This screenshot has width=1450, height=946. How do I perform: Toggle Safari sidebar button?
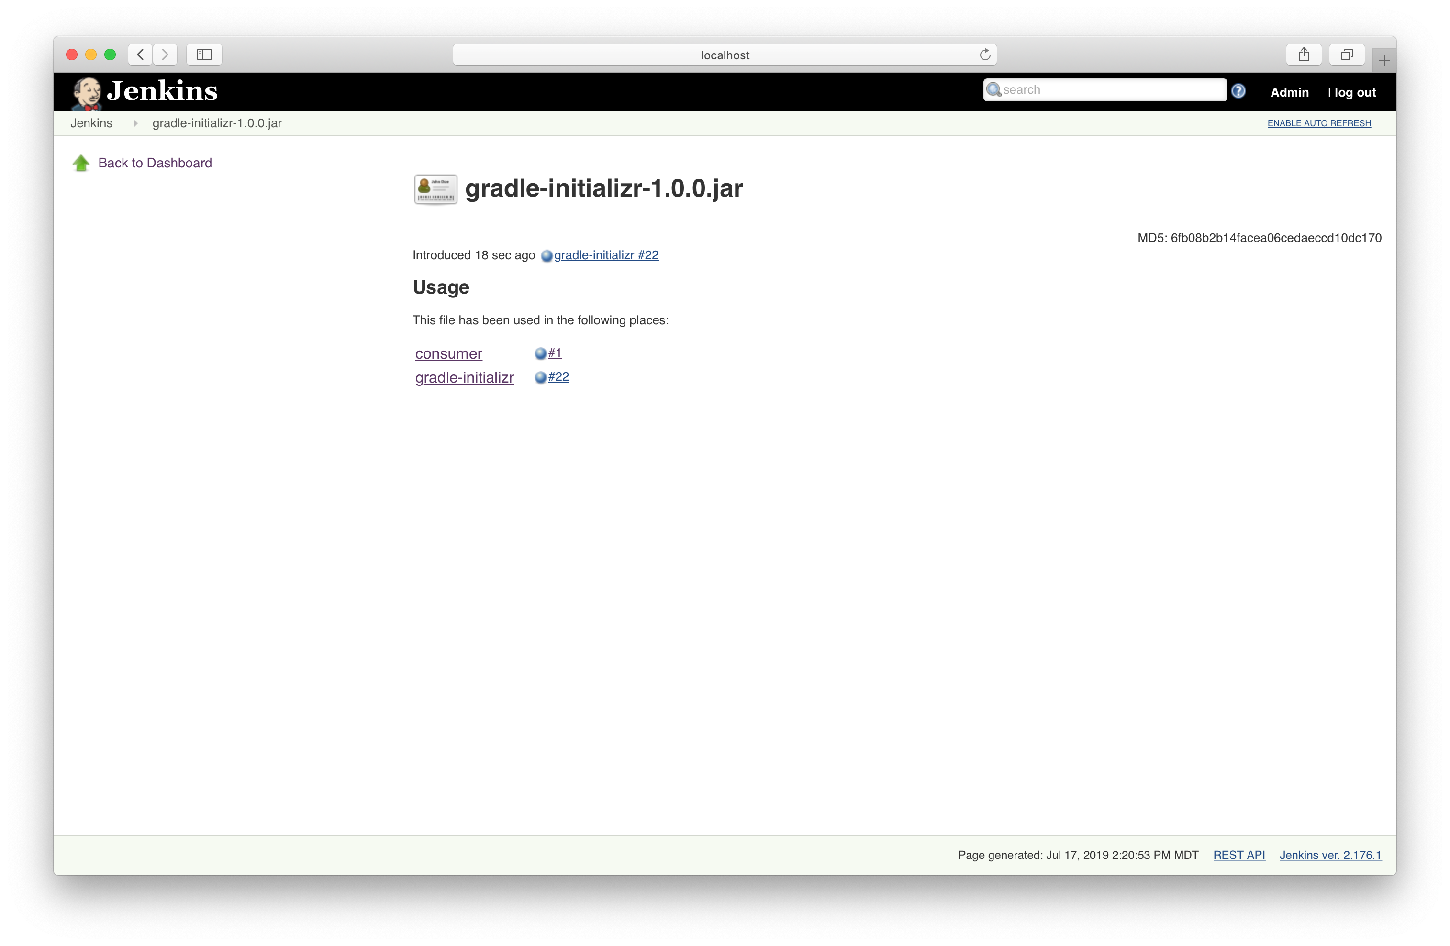click(x=204, y=55)
